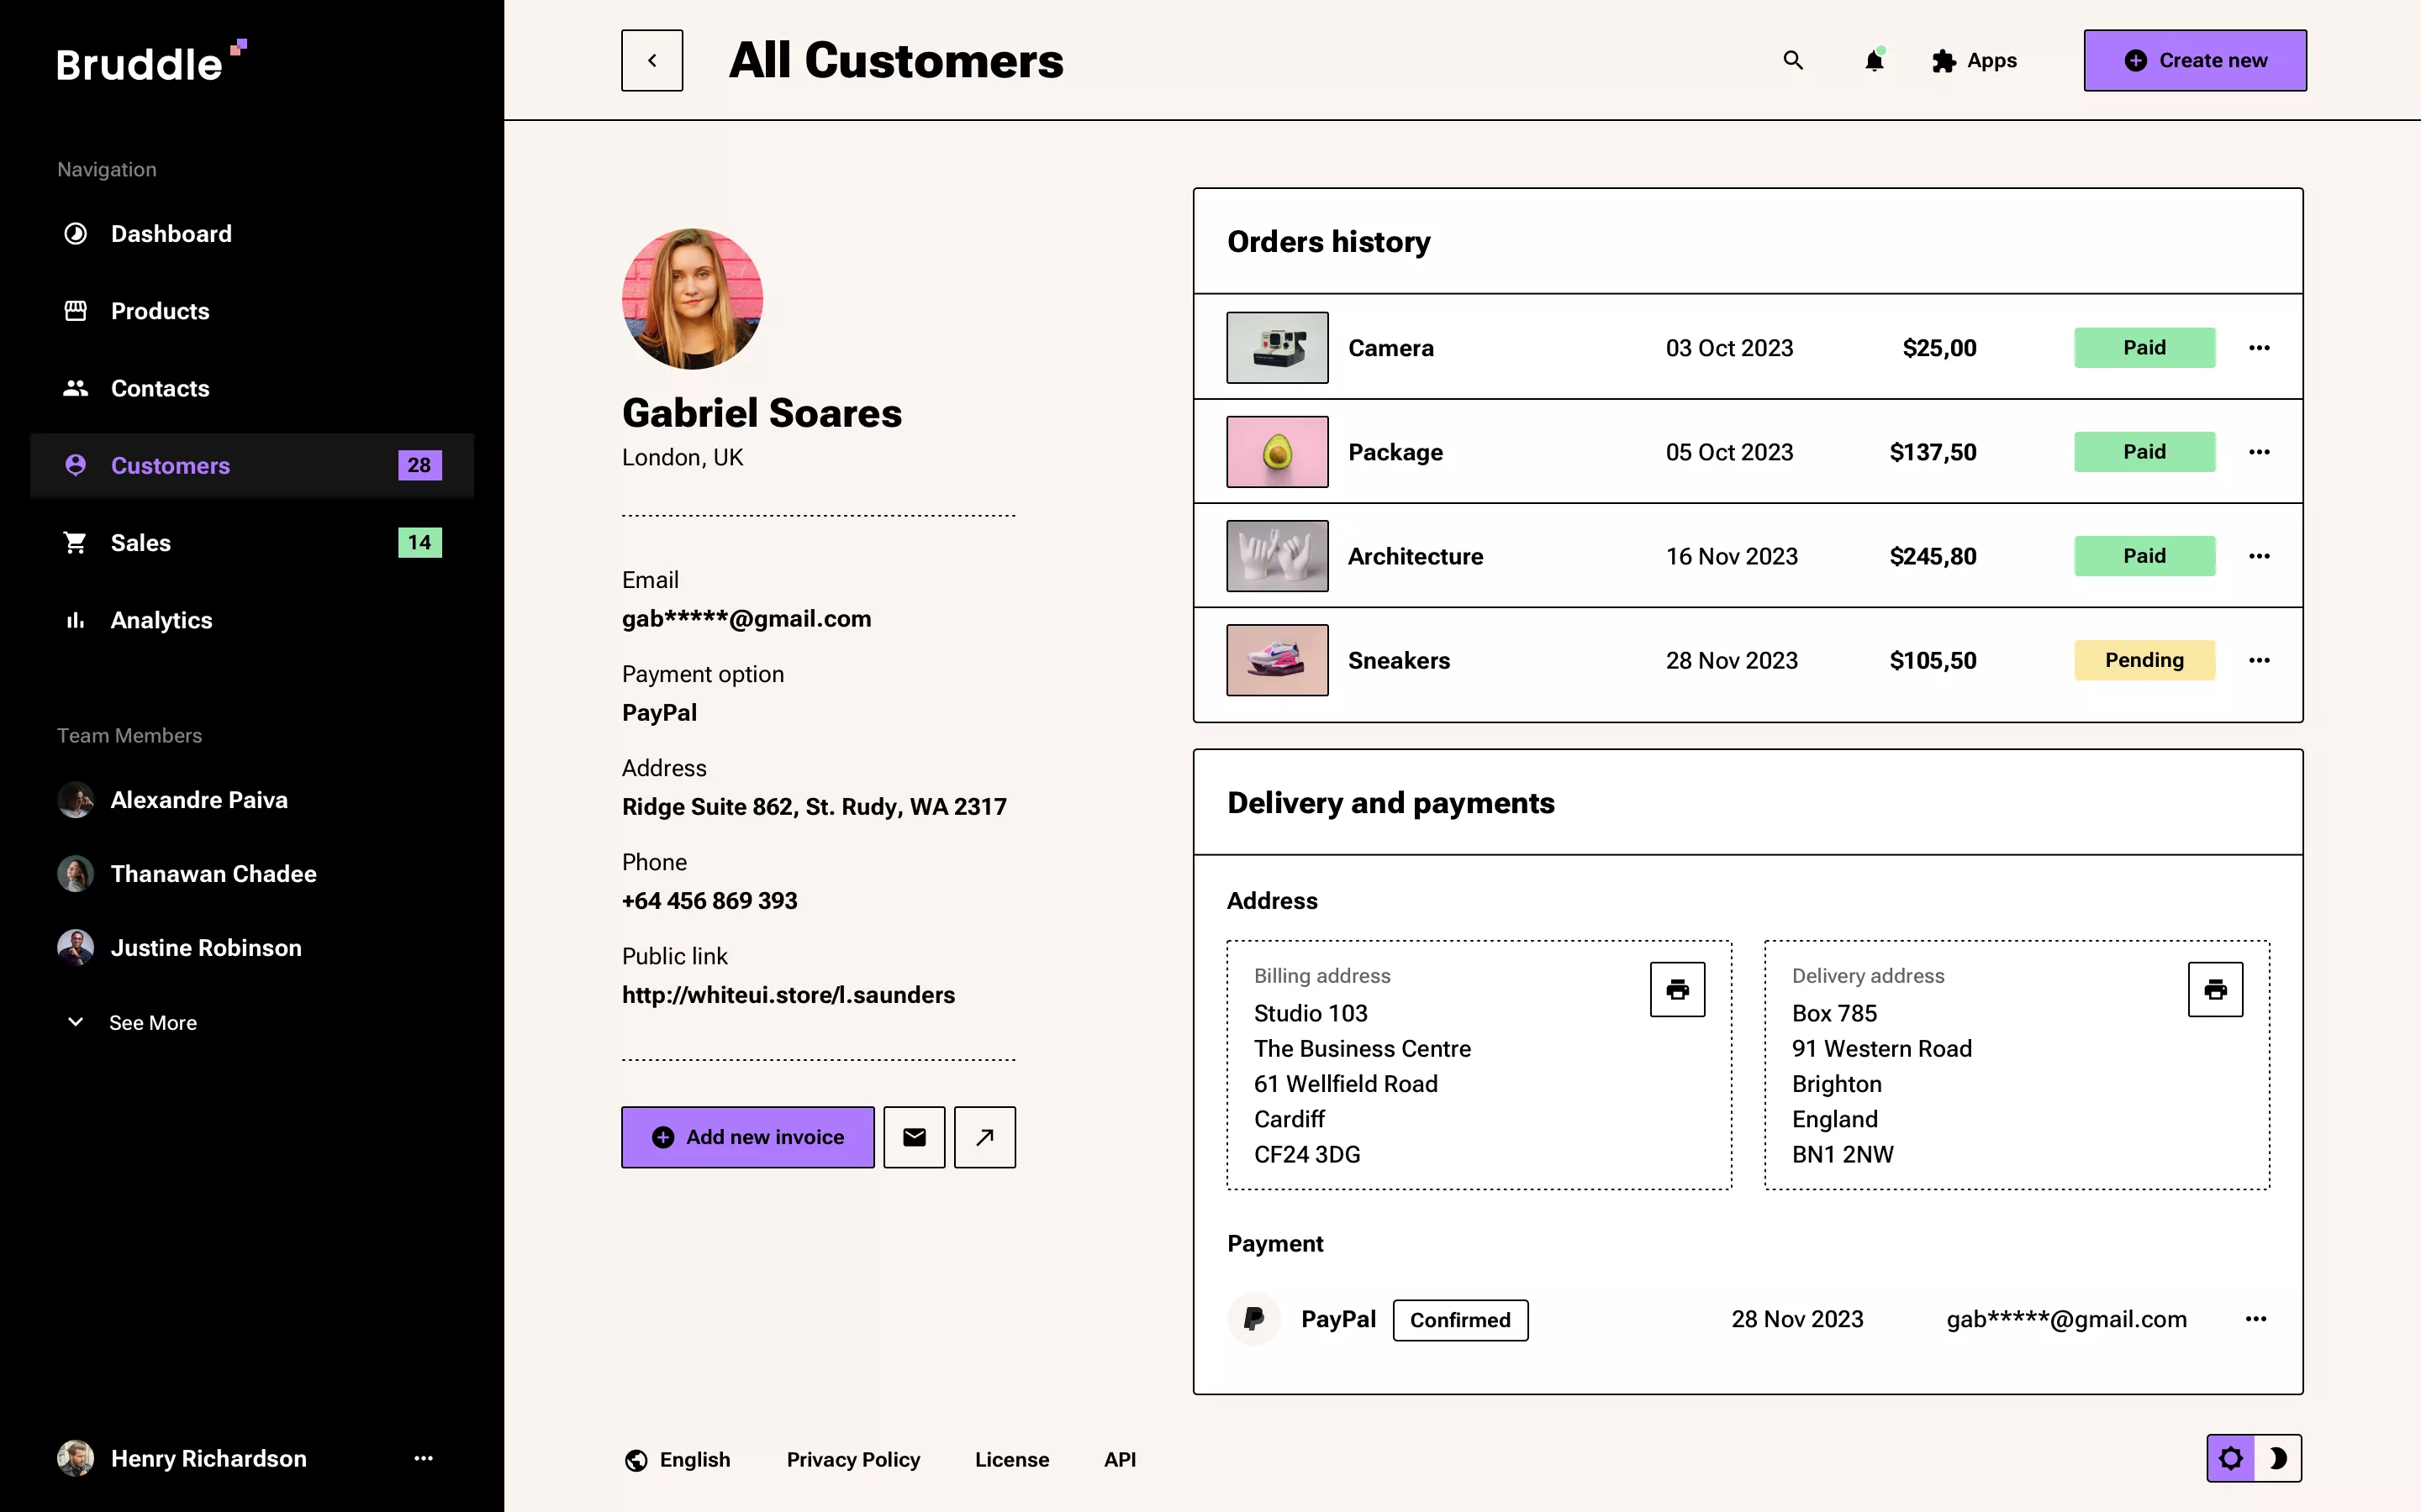Screen dimensions: 2421x1512
Task: Go back using the top left chevron
Action: pyautogui.click(x=651, y=60)
